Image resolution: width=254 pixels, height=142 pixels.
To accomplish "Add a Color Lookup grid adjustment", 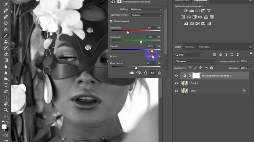I will (x=212, y=17).
